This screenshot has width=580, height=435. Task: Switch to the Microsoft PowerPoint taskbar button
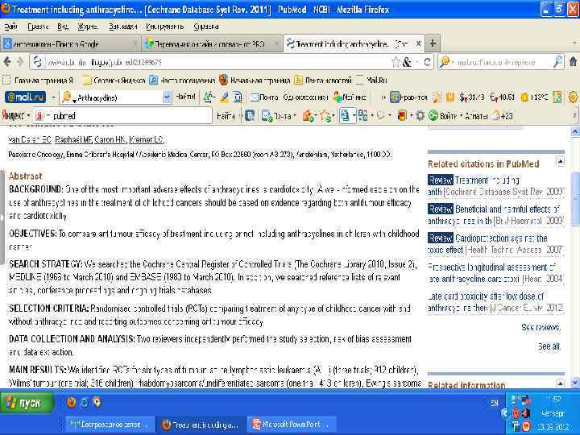[292, 425]
